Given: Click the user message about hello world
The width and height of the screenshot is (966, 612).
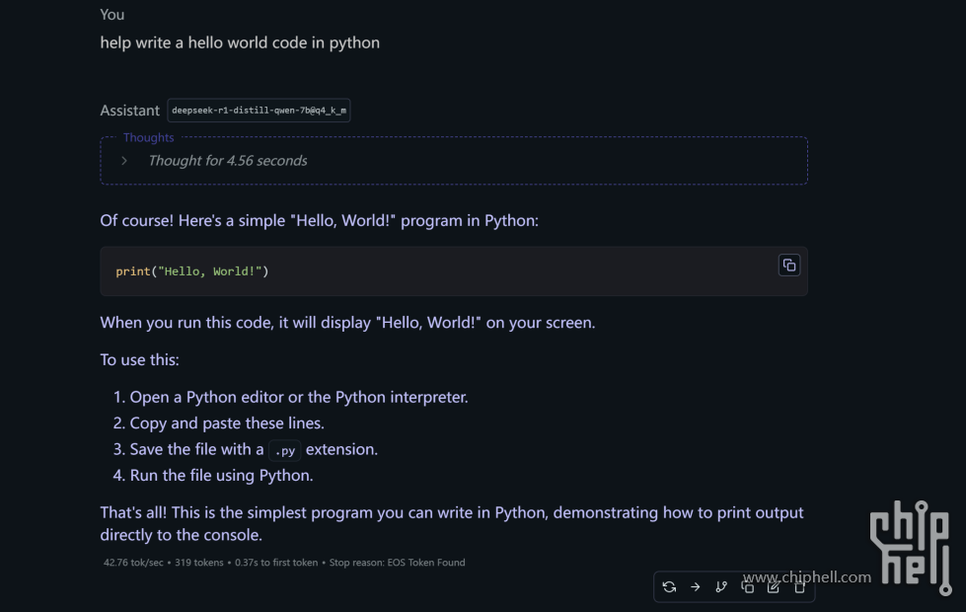Looking at the screenshot, I should click(x=240, y=42).
